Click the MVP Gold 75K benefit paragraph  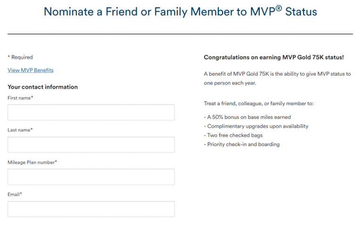tap(277, 78)
